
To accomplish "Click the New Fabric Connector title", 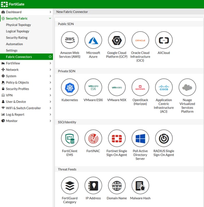I will pos(72,12).
